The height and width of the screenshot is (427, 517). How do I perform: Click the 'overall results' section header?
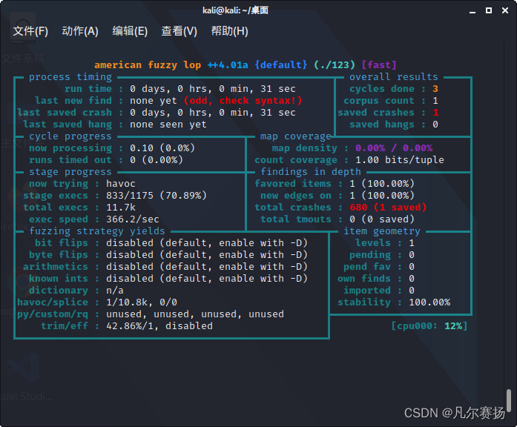tap(393, 77)
